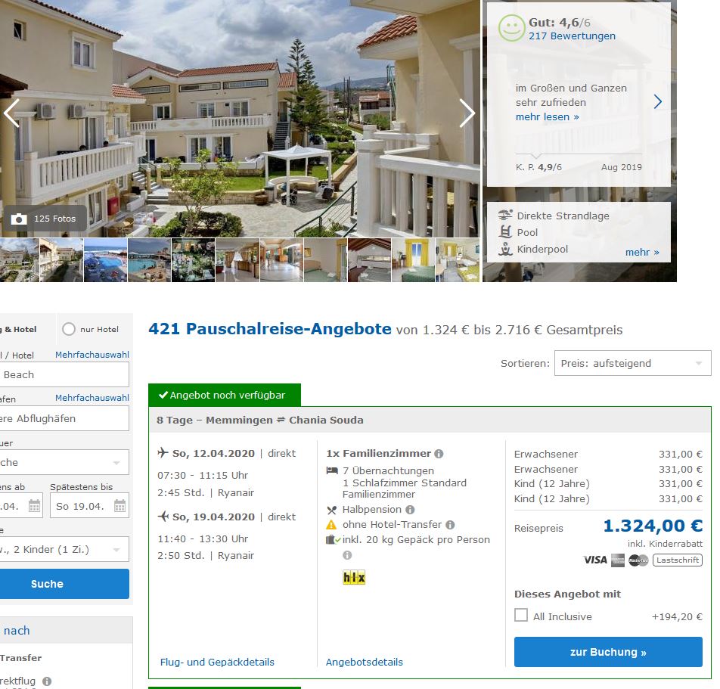
Task: Open calendar icon for Spätestens bis date
Action: pyautogui.click(x=119, y=506)
